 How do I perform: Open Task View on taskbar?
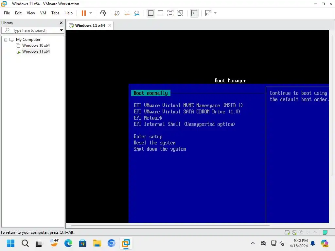[39, 243]
